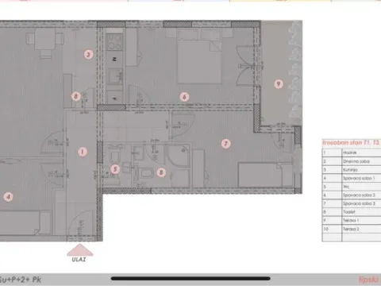Image resolution: width=381 pixels, height=286 pixels.
Task: Tap marker 8 beneath kitchen marker 3
Action: point(76,96)
